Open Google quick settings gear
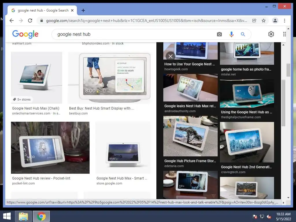 coord(271,34)
